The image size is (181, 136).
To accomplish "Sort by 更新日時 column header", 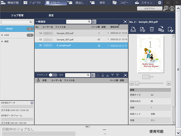I will click(114, 27).
